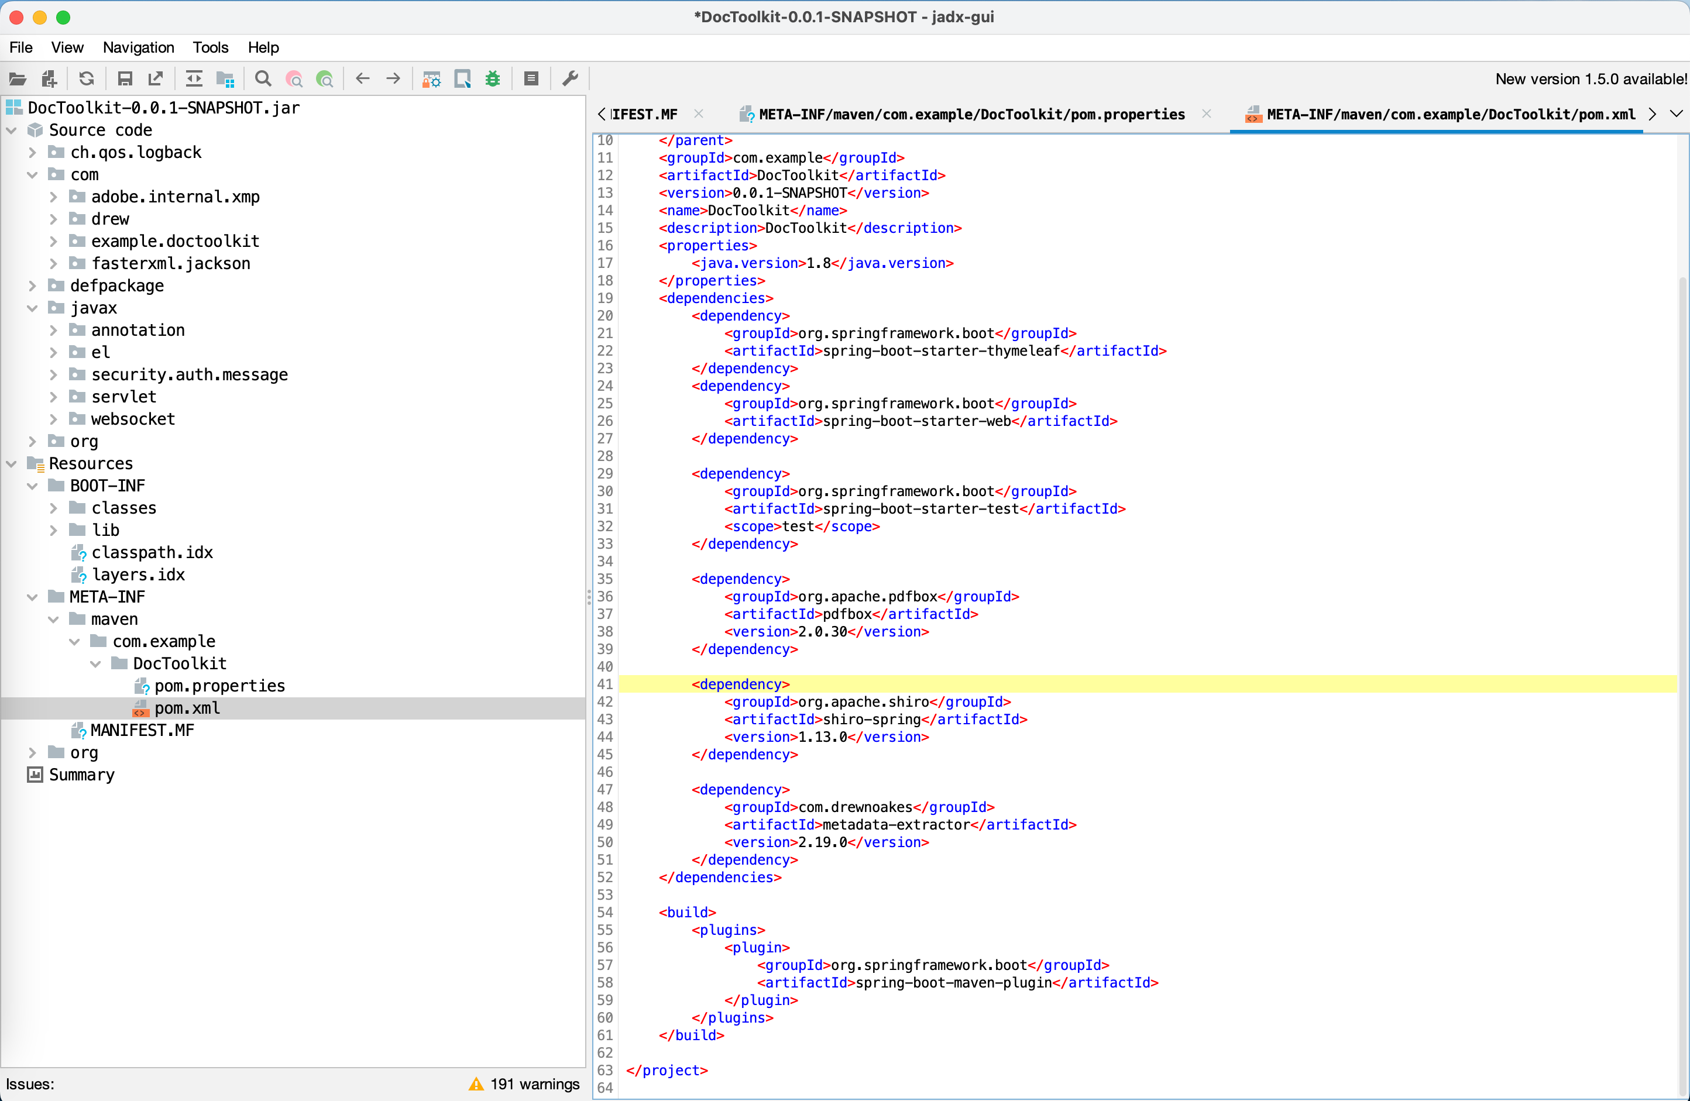Open the debugger (green bug) icon
1690x1101 pixels.
tap(493, 79)
